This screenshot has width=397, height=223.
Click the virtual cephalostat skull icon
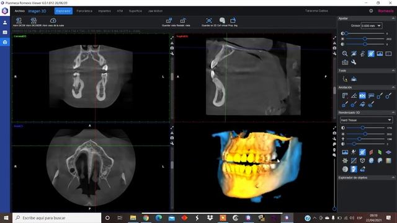(x=222, y=20)
